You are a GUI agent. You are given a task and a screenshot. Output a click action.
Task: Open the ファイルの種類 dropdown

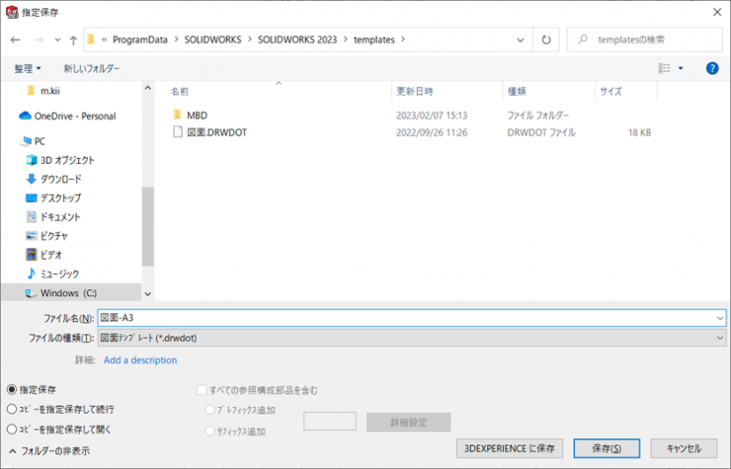411,338
